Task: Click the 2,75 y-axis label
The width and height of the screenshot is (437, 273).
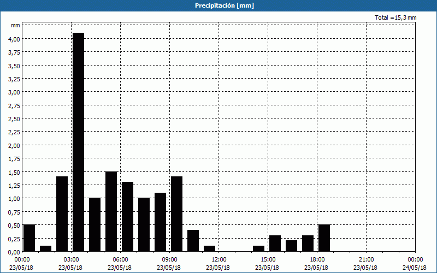Action: [14, 105]
